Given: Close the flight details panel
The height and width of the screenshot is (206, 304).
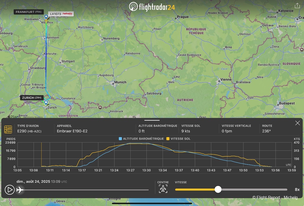Looking at the screenshot, I should (297, 123).
